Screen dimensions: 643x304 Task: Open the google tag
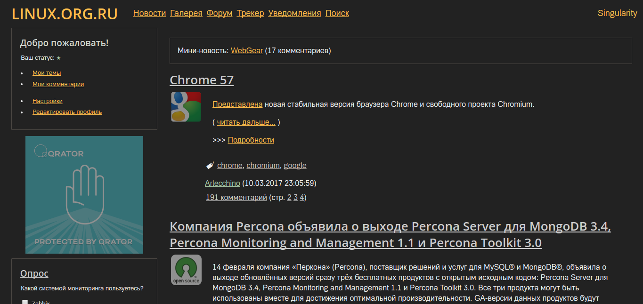tap(295, 166)
